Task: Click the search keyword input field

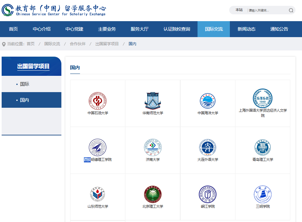Action: [x=268, y=10]
